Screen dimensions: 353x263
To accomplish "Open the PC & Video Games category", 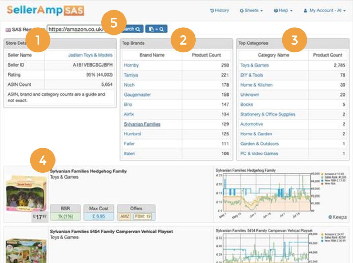I will click(x=259, y=154).
